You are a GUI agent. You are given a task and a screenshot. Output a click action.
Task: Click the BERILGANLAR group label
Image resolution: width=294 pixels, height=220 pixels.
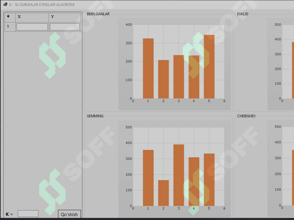click(98, 14)
